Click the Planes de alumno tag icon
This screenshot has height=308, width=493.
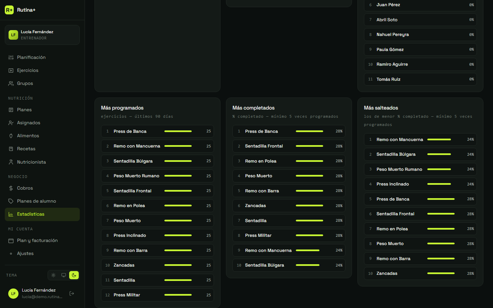click(x=11, y=201)
